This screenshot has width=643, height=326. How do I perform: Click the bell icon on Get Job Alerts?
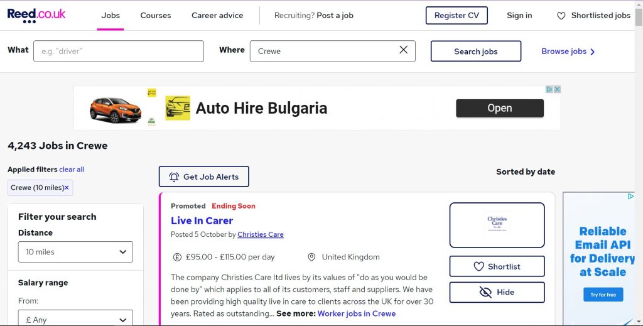(174, 177)
